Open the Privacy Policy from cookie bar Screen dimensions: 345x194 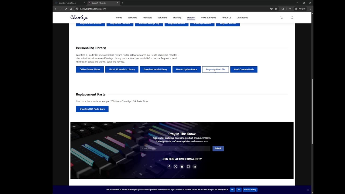[250, 190]
